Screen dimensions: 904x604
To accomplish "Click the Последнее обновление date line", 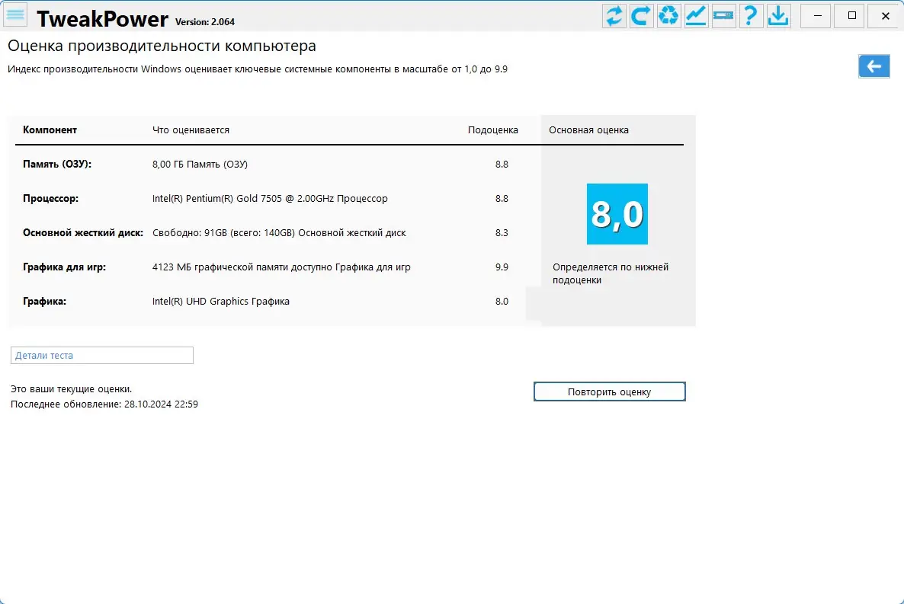I will pos(104,404).
